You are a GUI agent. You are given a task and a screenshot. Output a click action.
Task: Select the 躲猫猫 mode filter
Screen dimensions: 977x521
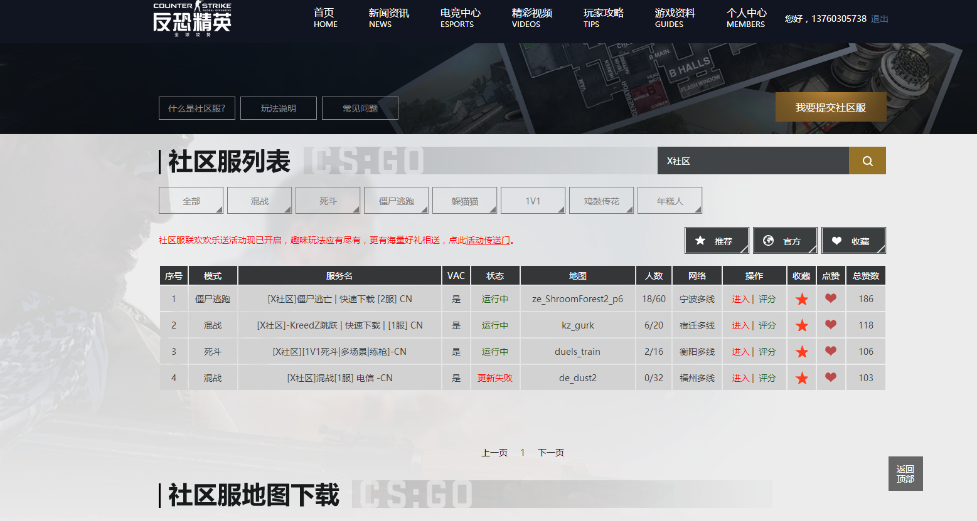click(464, 201)
